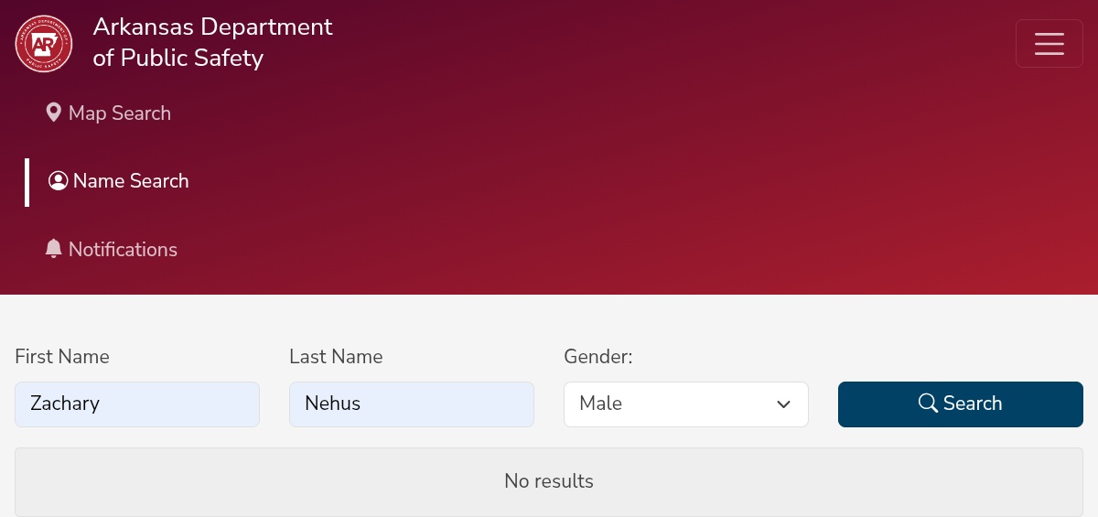
Task: Click the 'First Name' label
Action: (62, 357)
